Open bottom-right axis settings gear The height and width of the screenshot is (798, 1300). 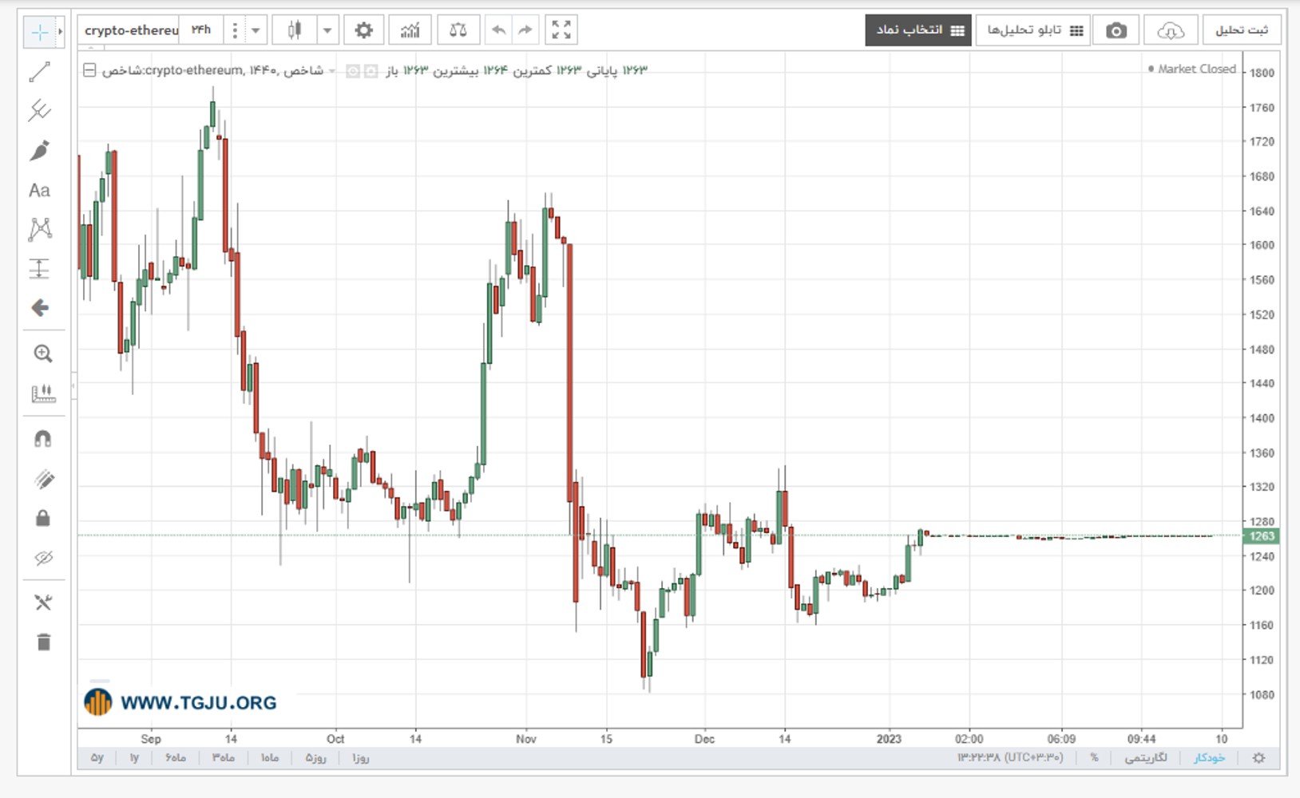(1258, 758)
